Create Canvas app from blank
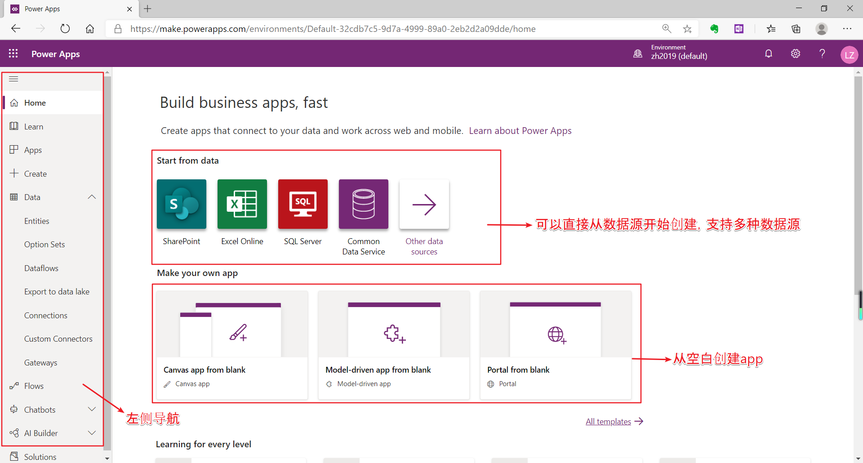863x463 pixels. pyautogui.click(x=231, y=344)
